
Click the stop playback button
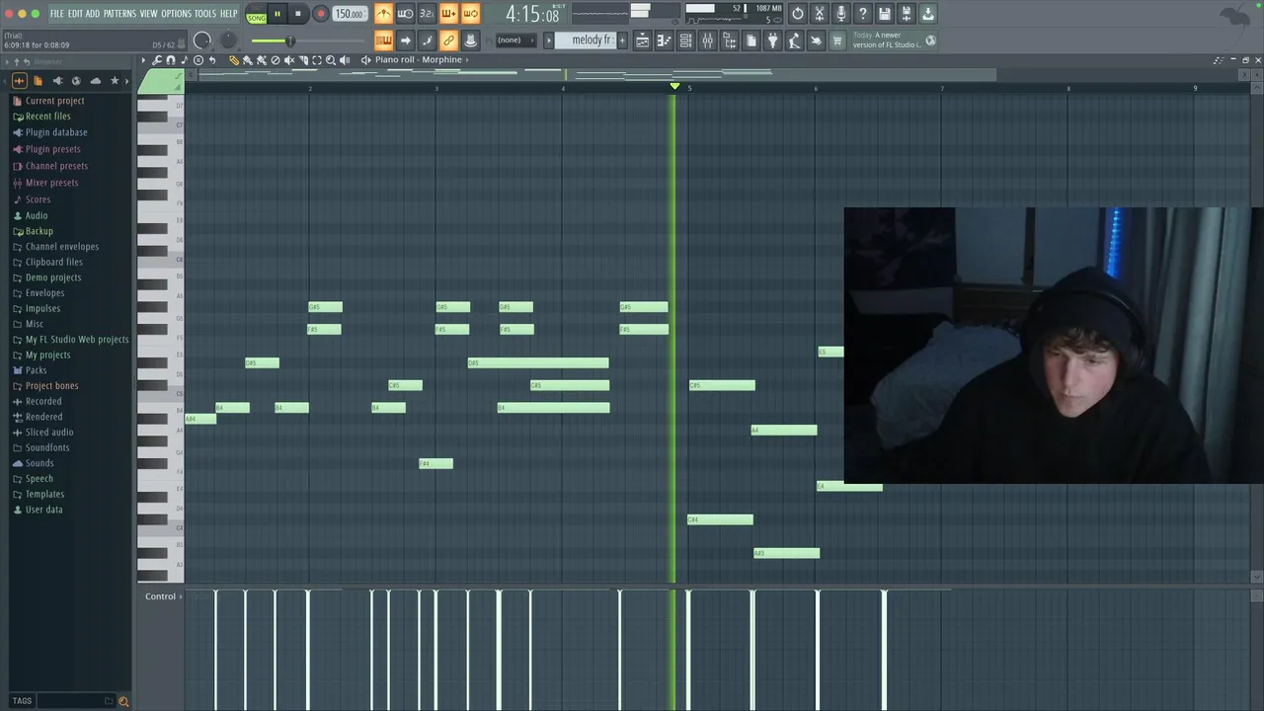pos(297,14)
